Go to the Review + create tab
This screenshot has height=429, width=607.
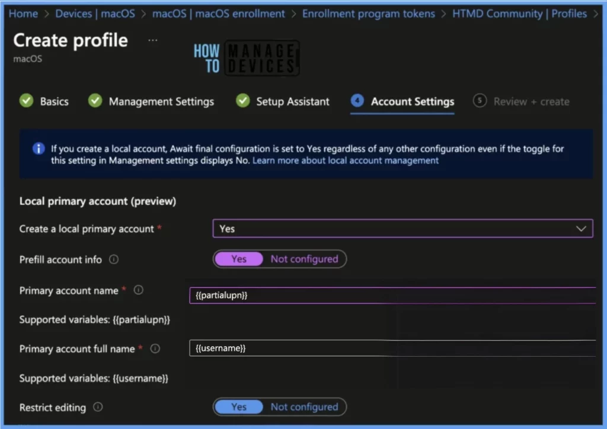pos(531,101)
